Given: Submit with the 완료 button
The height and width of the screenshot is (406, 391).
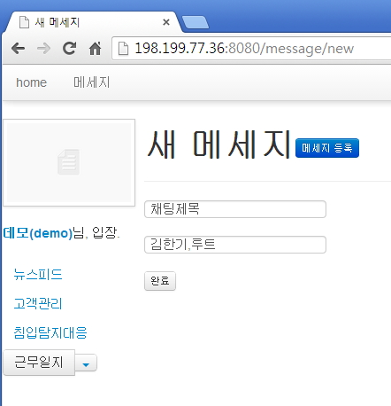Looking at the screenshot, I should point(160,281).
